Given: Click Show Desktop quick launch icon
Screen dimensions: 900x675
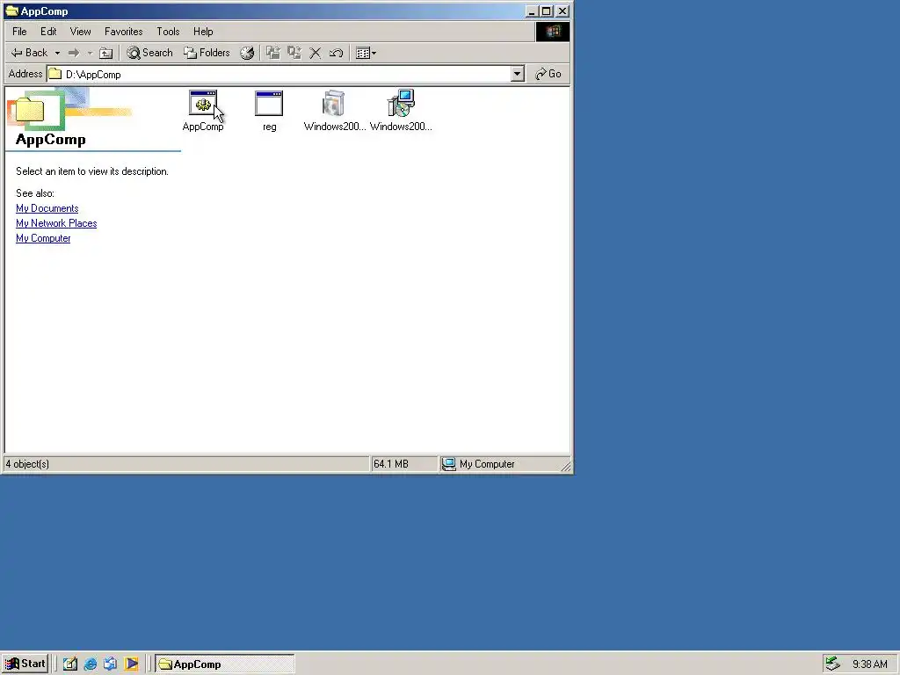Looking at the screenshot, I should pyautogui.click(x=70, y=664).
